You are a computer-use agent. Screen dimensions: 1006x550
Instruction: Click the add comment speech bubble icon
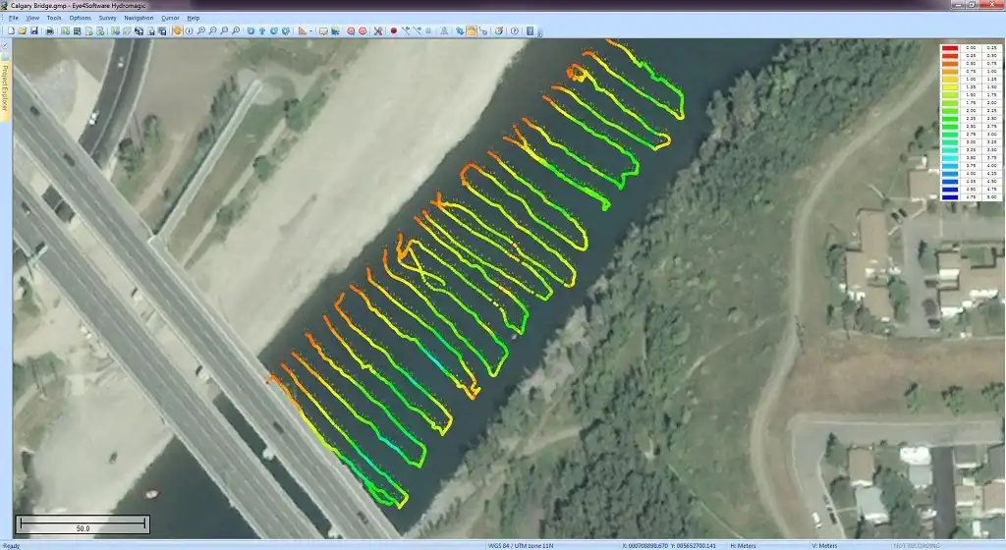322,30
